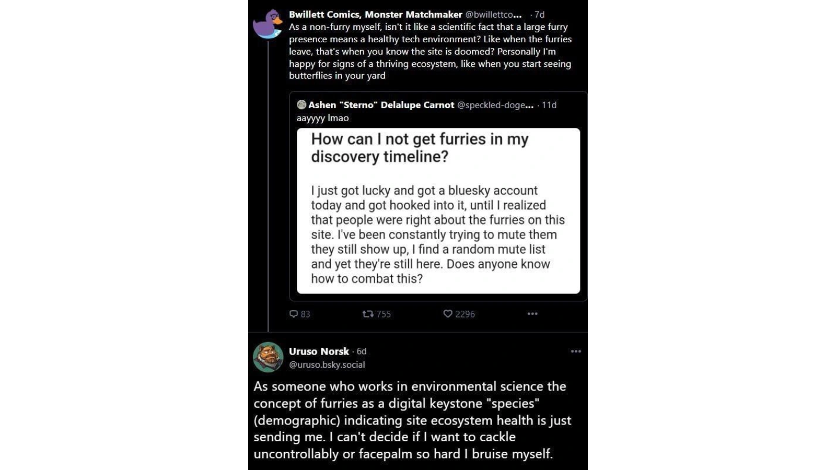Open Ashen "Sterno" Delalupe Carnot profile
This screenshot has height=470, width=836.
tap(381, 105)
